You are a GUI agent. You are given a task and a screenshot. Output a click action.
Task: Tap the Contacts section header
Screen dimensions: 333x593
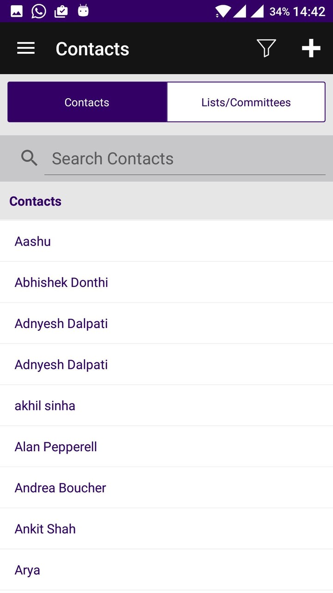click(x=166, y=201)
